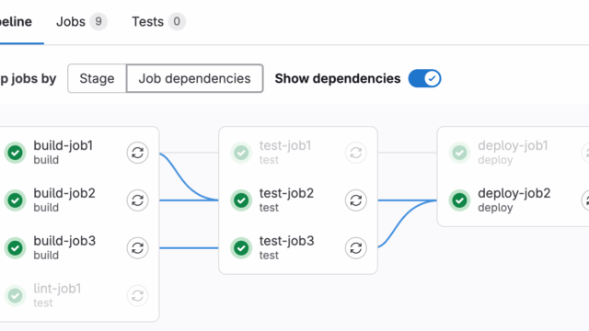Switch to the Jobs tab
This screenshot has width=589, height=331.
coord(82,21)
